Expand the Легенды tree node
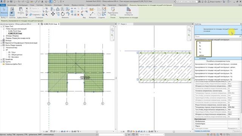Image resolution: width=242 pixels, height=136 pixels. (2, 40)
